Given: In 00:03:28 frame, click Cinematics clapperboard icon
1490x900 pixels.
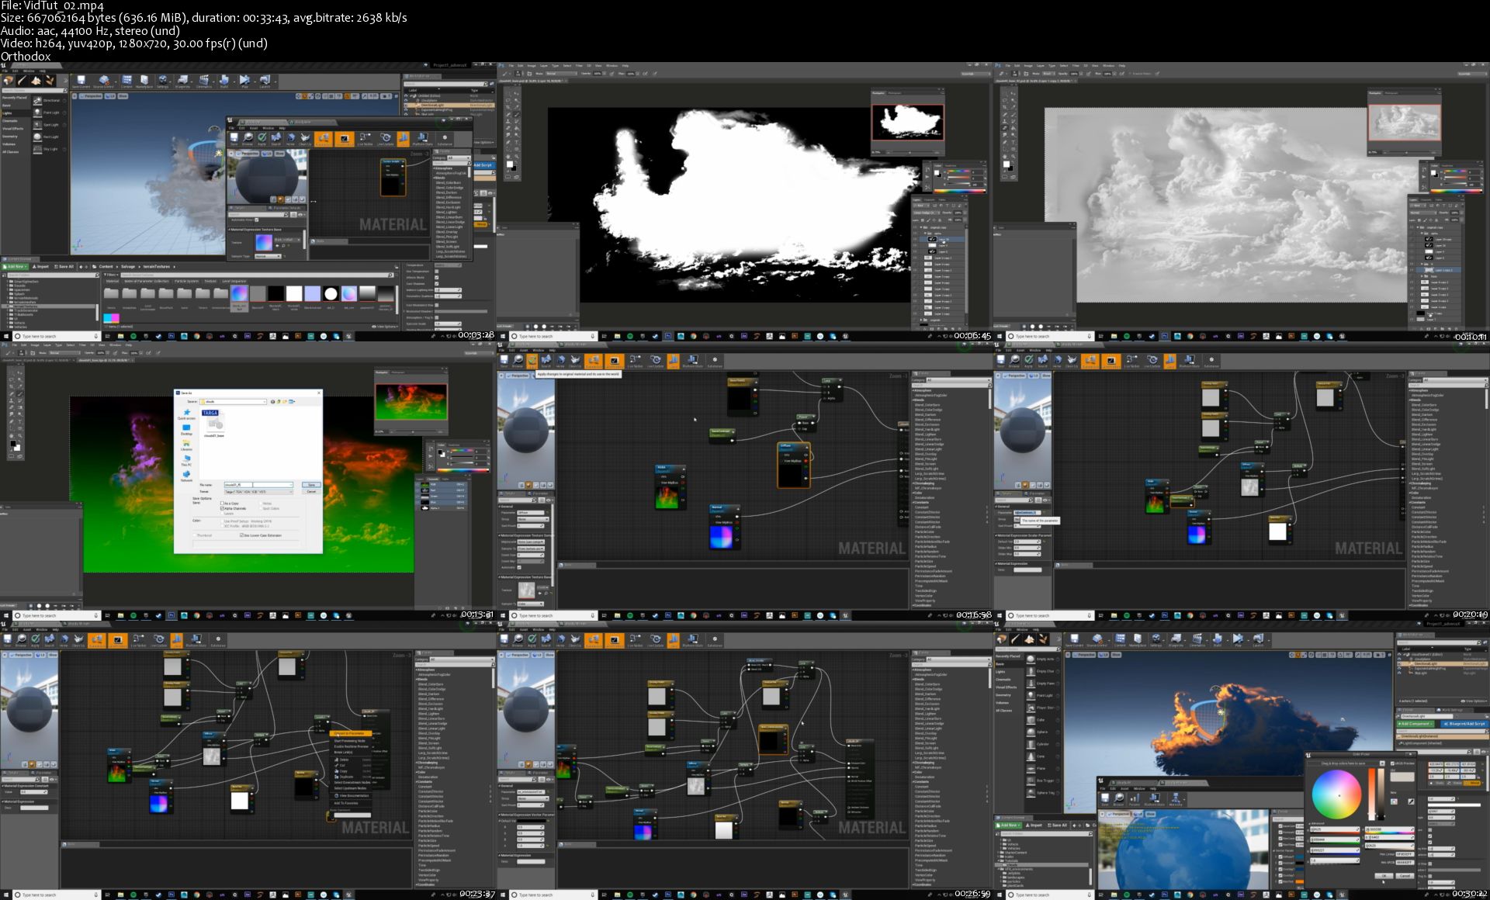Looking at the screenshot, I should click(204, 81).
